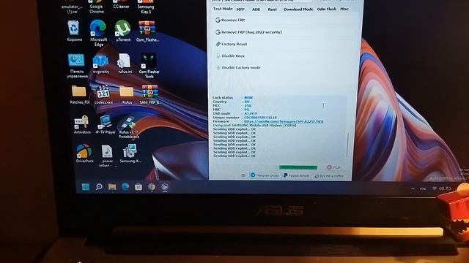Viewport: 469px width, 263px height.
Task: Open Google Chrome from the taskbar
Action: click(152, 187)
